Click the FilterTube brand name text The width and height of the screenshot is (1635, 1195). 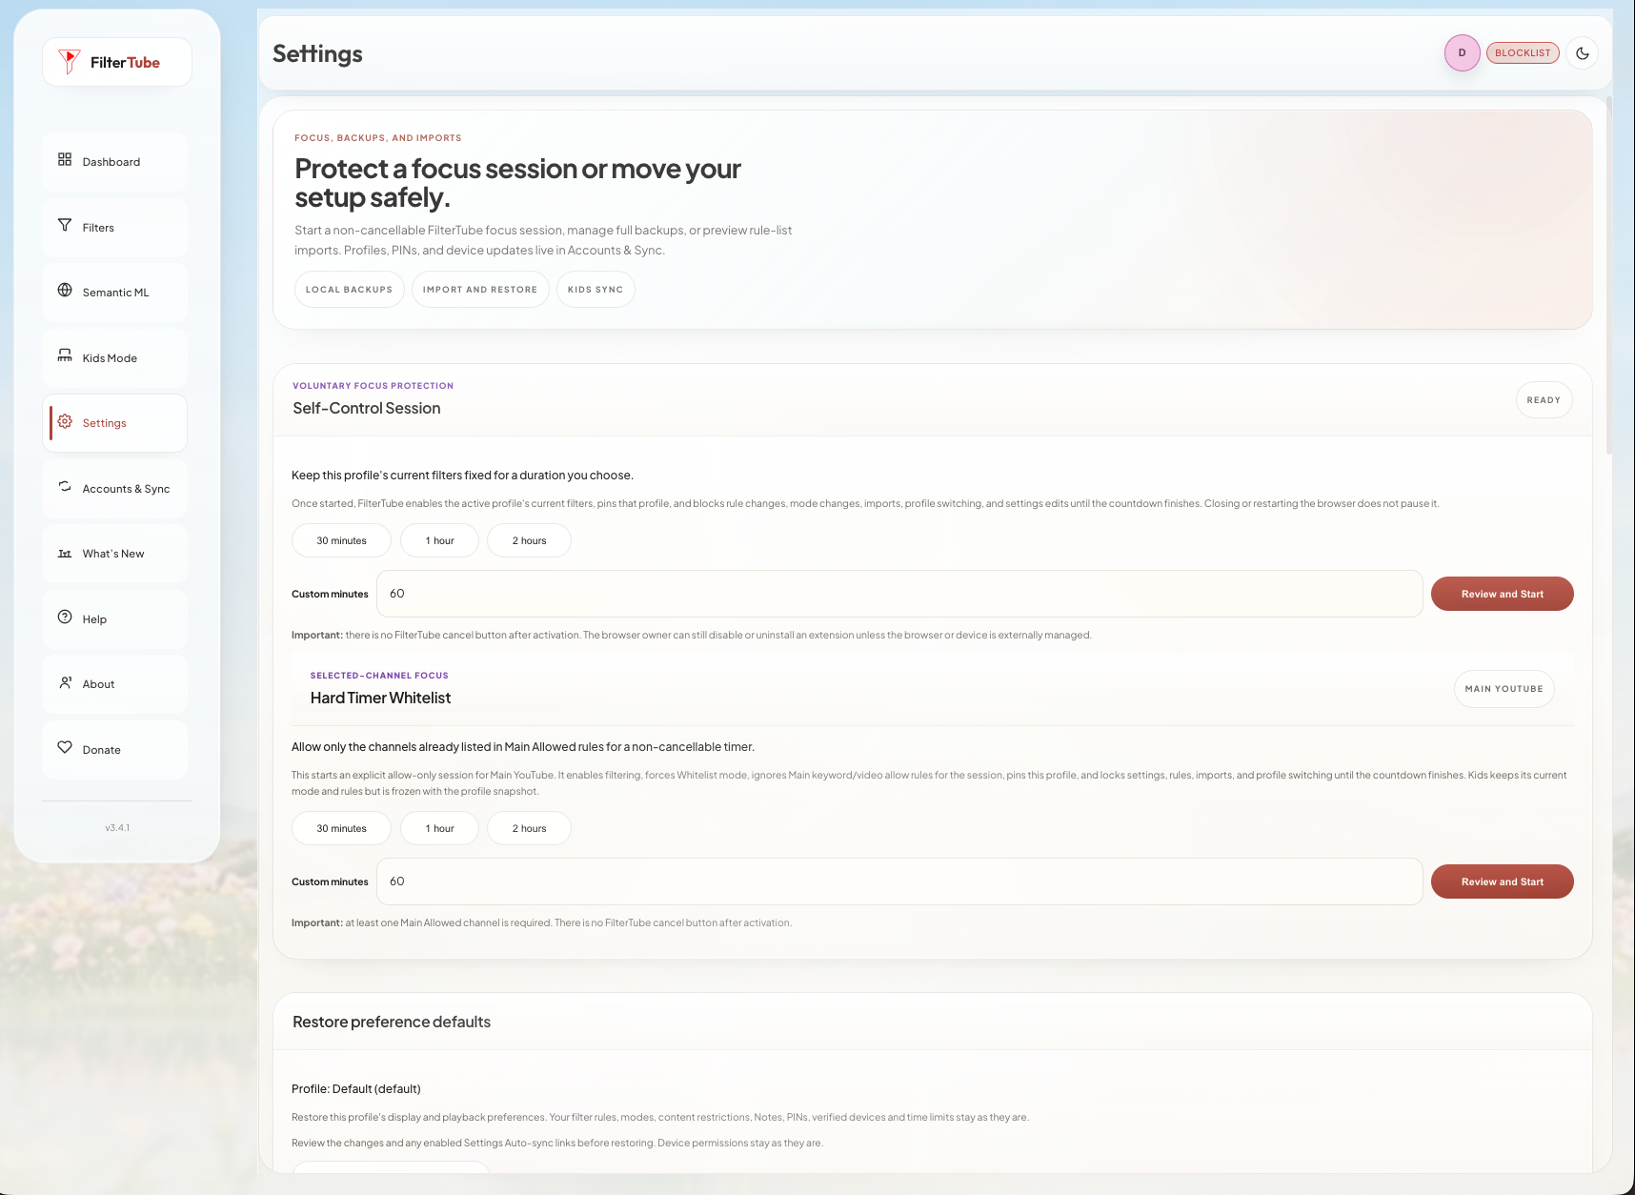point(125,63)
